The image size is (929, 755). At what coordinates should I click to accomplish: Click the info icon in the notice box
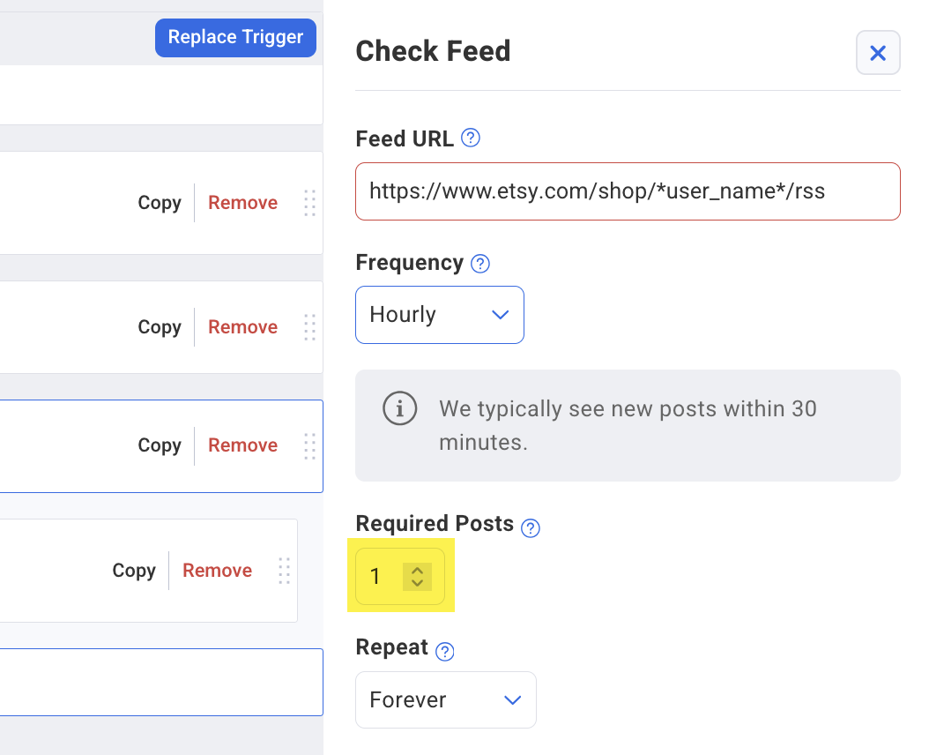[x=399, y=408]
